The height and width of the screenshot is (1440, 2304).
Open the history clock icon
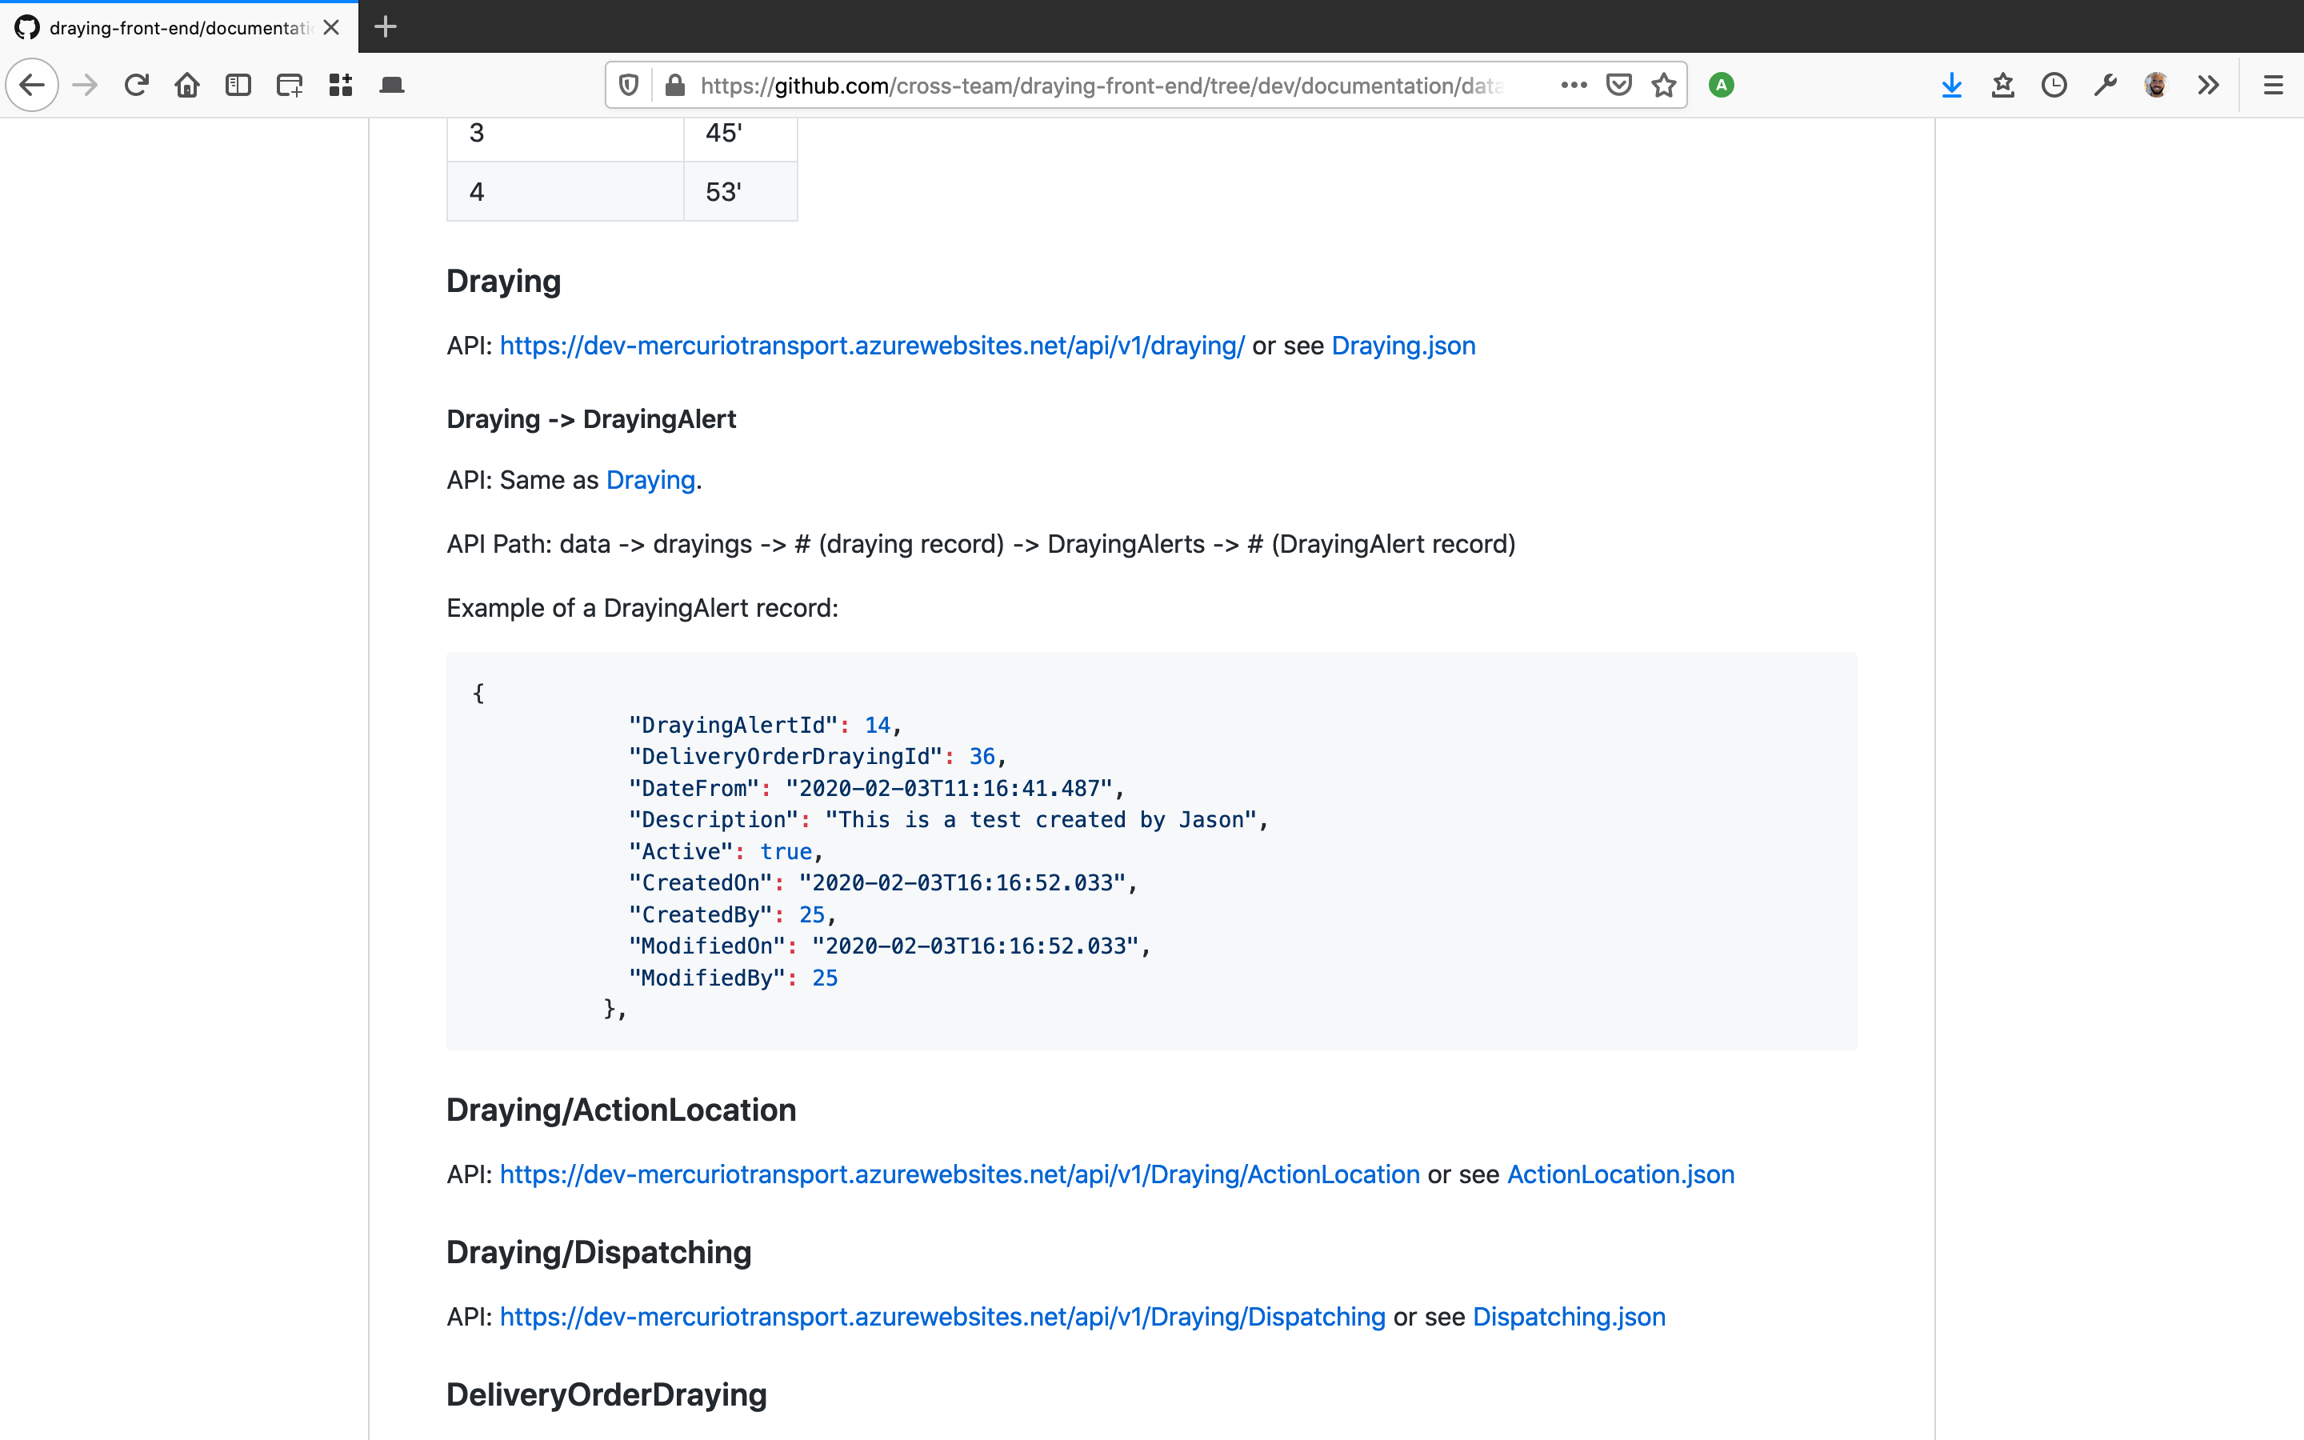[x=2054, y=86]
